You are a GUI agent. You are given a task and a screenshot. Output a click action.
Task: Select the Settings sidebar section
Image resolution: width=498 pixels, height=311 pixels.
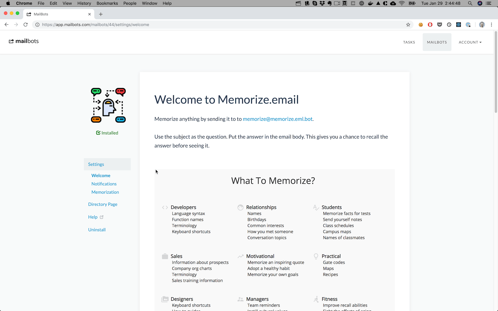pyautogui.click(x=107, y=164)
